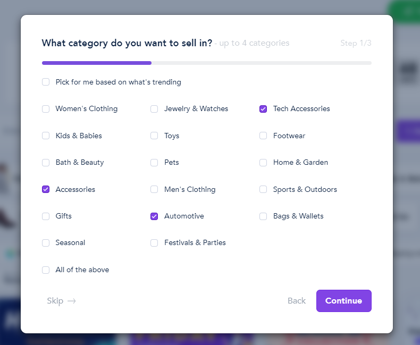
Task: Select the All of the above option
Action: click(x=46, y=270)
